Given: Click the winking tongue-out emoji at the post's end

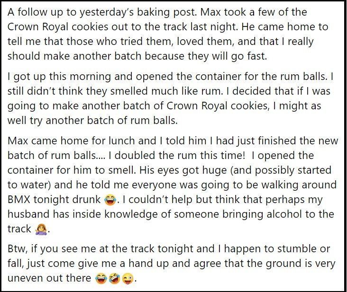Looking at the screenshot, I should (x=126, y=278).
